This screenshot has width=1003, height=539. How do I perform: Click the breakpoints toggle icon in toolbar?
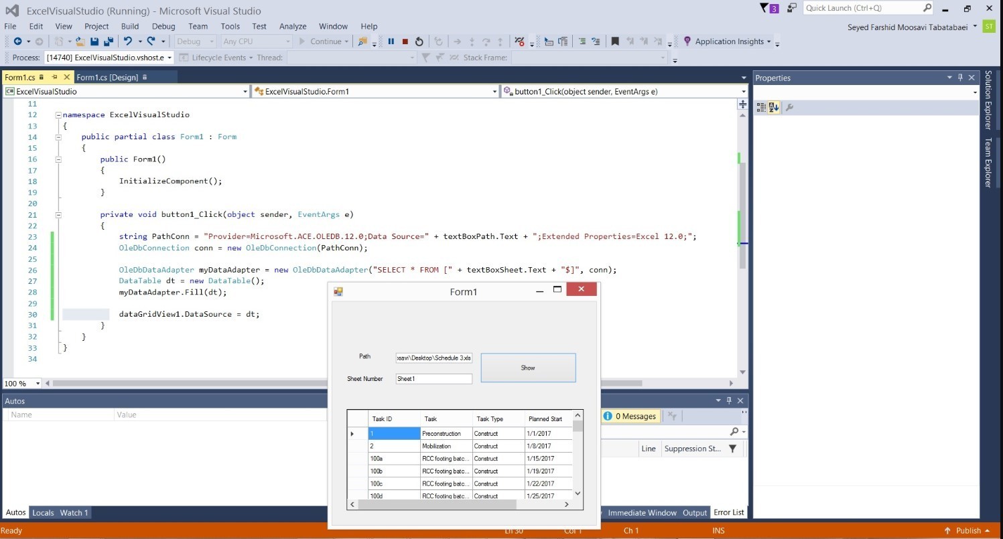(519, 42)
